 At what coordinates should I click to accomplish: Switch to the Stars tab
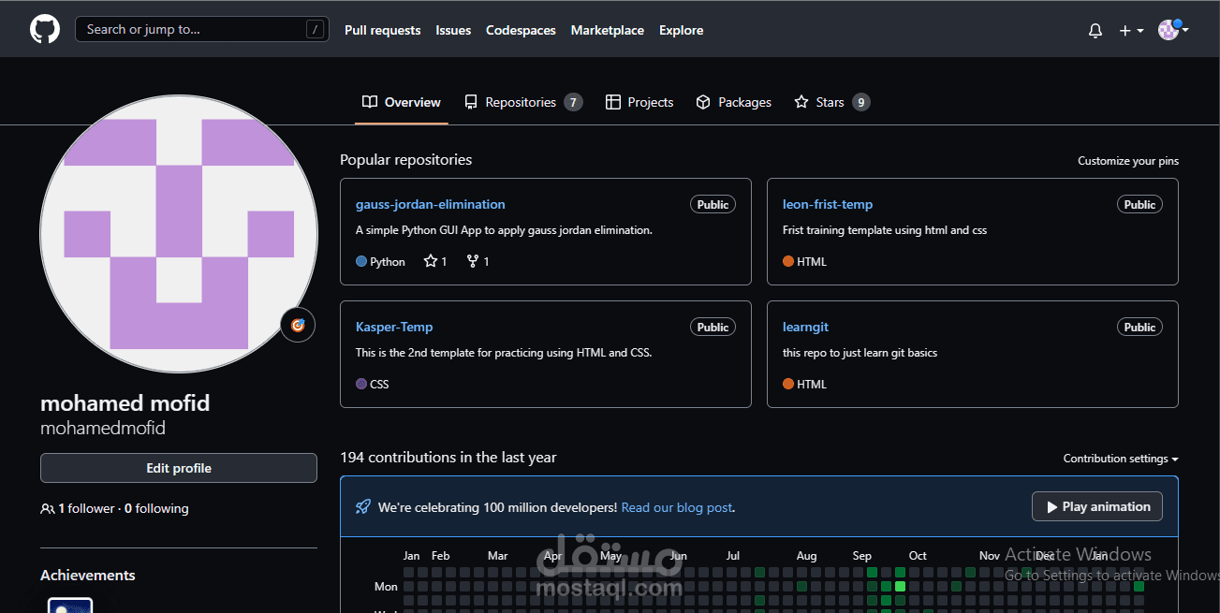832,102
